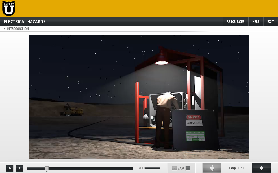This screenshot has height=173, width=278.
Task: Click the video progress bar track
Action: 80,168
